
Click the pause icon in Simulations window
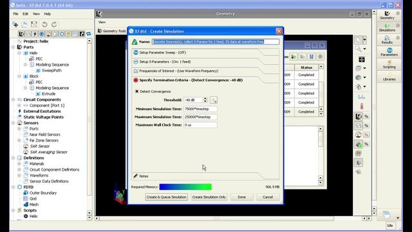pos(312,57)
